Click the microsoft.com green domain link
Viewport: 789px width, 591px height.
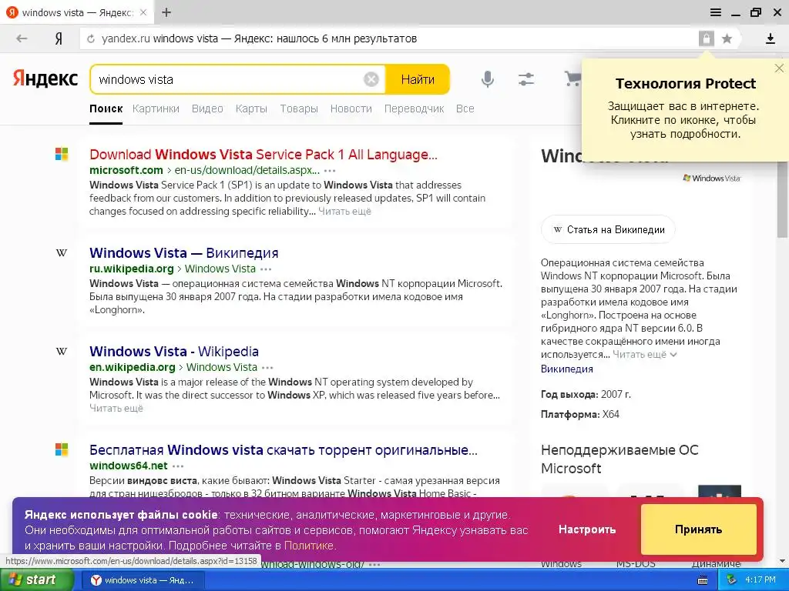pos(126,170)
